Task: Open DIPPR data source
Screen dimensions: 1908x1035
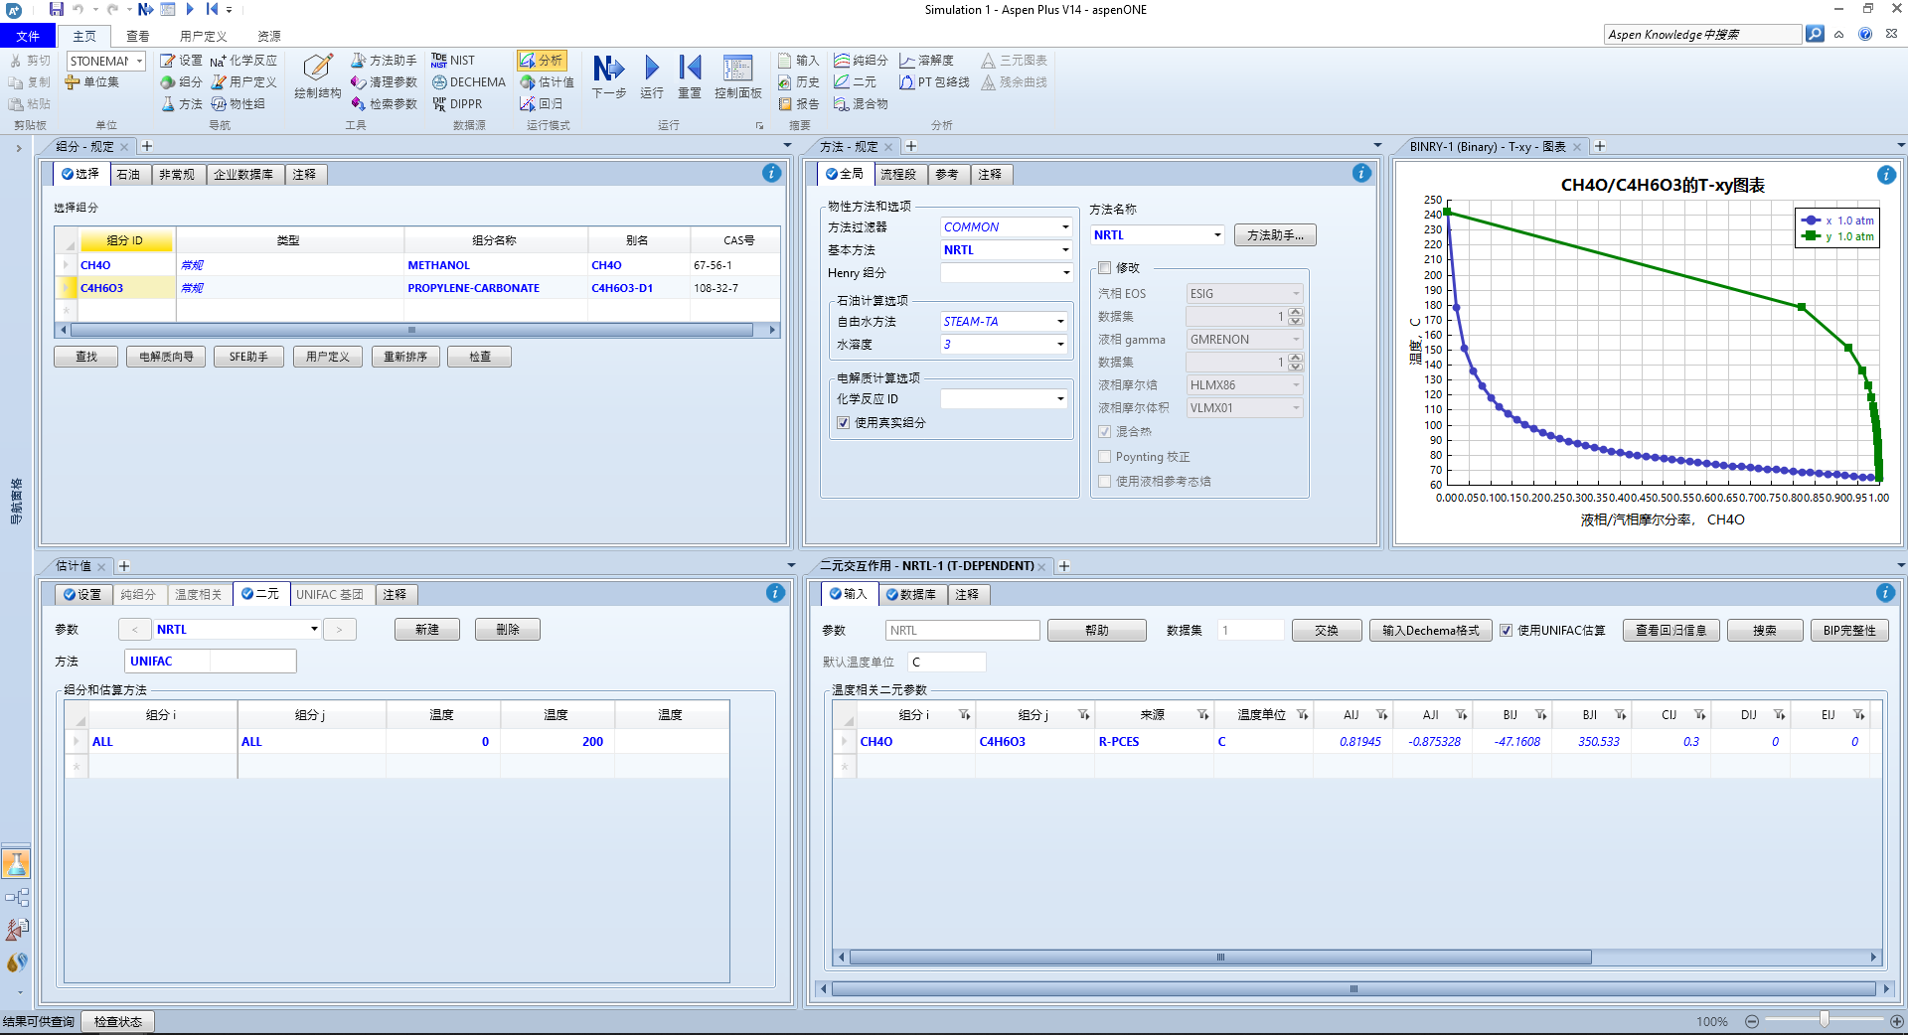Action: tap(457, 104)
